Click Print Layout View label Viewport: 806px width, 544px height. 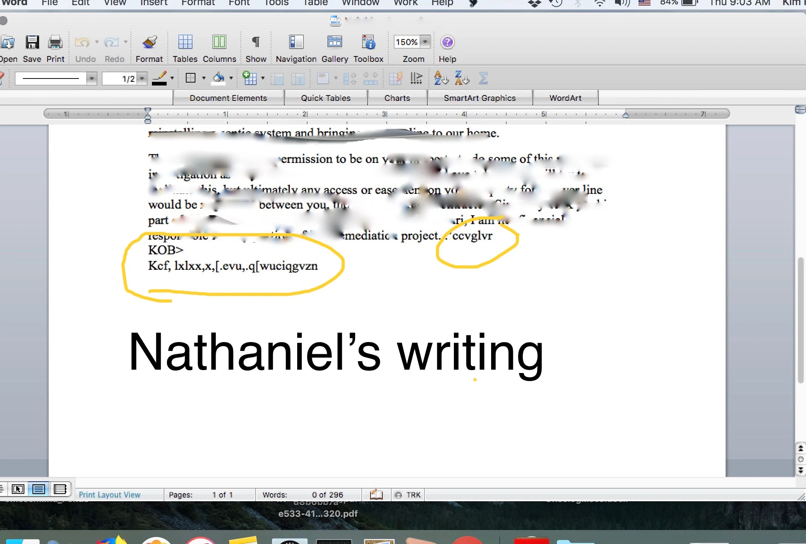coord(110,495)
